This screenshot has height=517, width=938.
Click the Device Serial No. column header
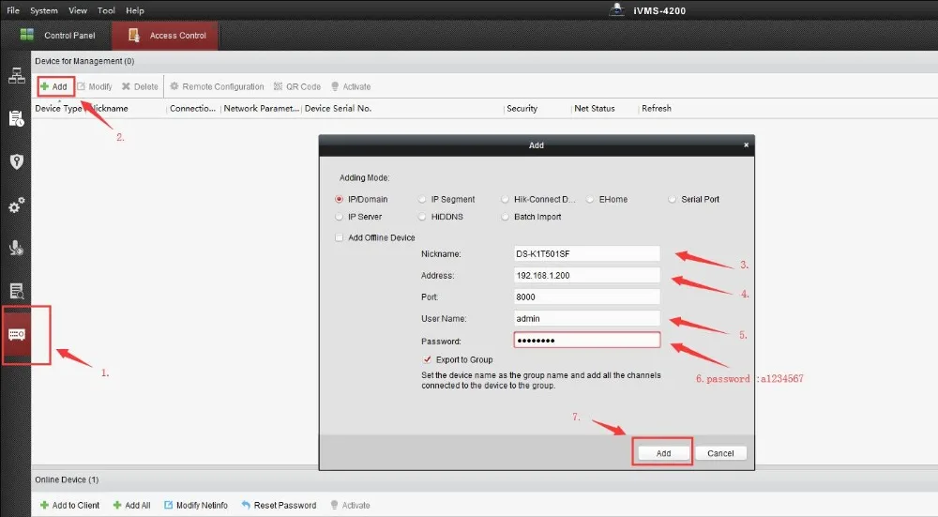pos(338,108)
